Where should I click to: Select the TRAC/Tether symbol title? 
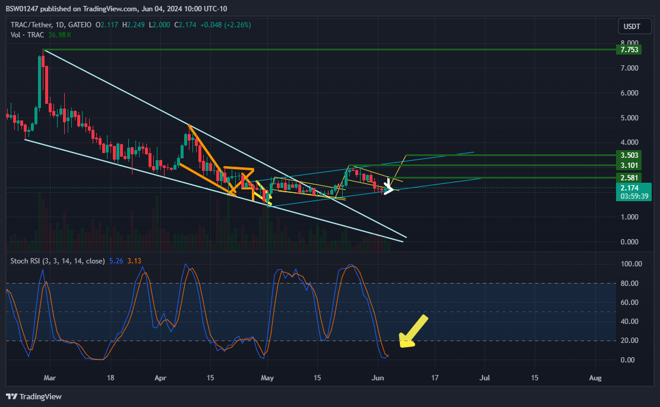(x=51, y=25)
